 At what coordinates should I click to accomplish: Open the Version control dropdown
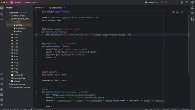31,2
